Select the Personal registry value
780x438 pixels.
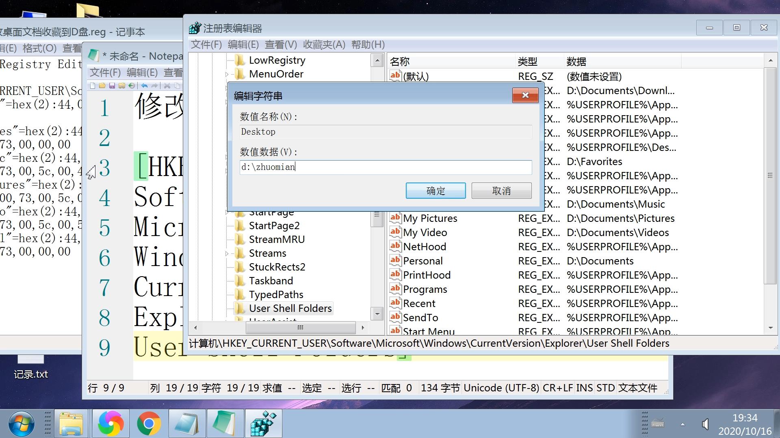pyautogui.click(x=422, y=261)
